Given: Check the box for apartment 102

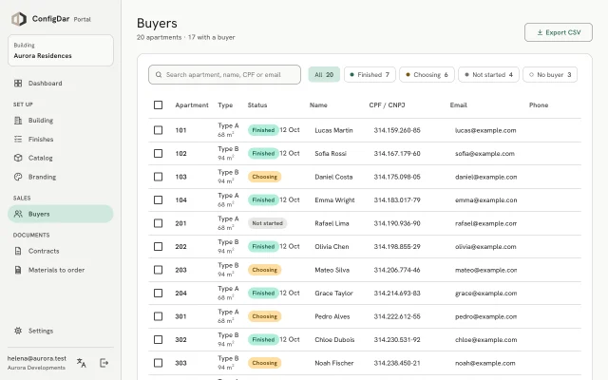Looking at the screenshot, I should [159, 154].
